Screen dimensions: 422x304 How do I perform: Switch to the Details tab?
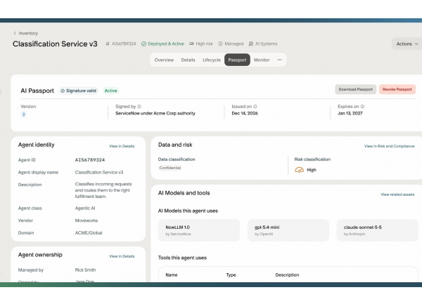click(188, 60)
